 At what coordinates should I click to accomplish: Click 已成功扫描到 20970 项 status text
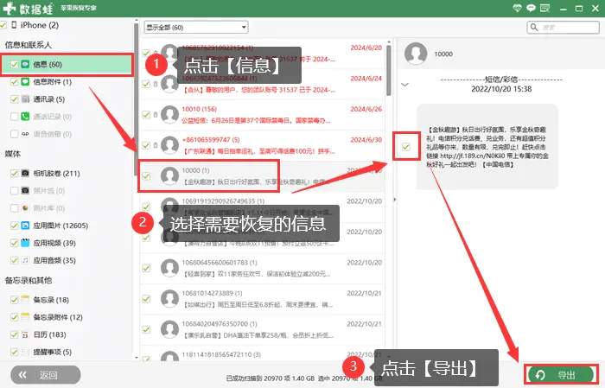pyautogui.click(x=271, y=378)
